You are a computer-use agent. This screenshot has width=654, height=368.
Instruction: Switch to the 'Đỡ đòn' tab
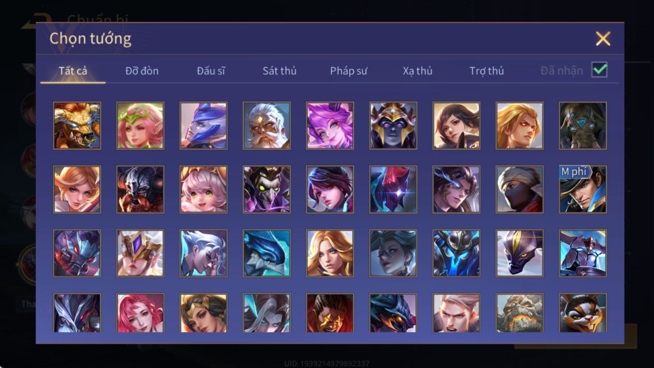click(x=142, y=71)
